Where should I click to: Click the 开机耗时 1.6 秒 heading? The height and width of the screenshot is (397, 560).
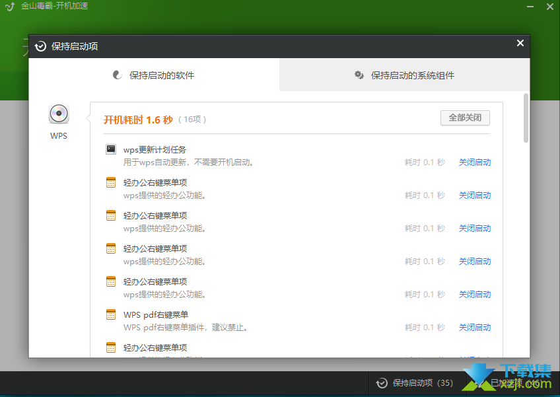pyautogui.click(x=138, y=120)
